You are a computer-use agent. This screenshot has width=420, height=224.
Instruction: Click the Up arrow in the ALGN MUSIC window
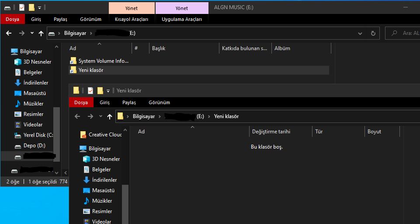(41, 33)
